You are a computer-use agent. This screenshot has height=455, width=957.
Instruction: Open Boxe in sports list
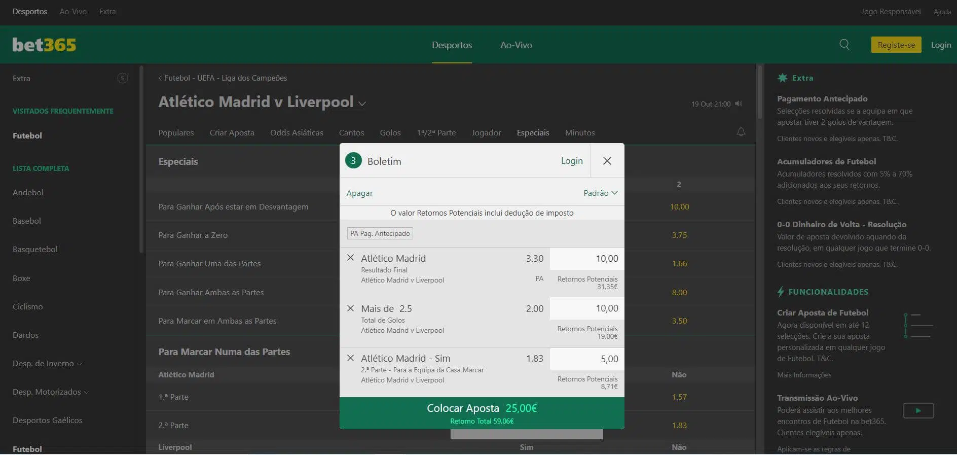[21, 278]
